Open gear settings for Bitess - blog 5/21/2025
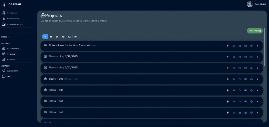269x127 pixels. 252,68
